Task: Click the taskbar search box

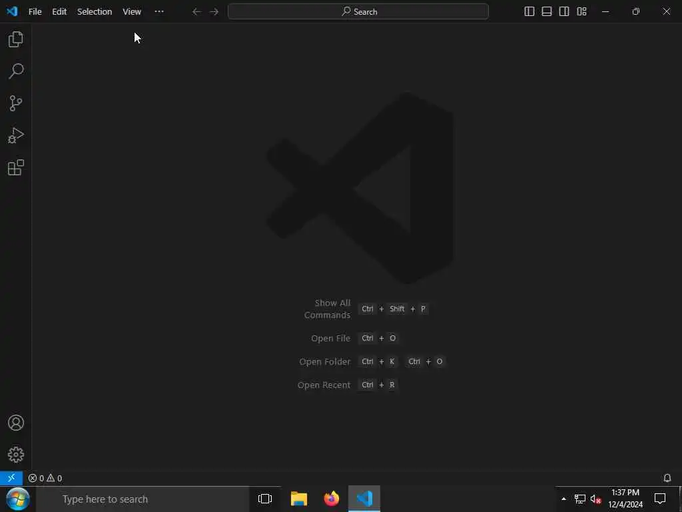Action: click(x=143, y=499)
